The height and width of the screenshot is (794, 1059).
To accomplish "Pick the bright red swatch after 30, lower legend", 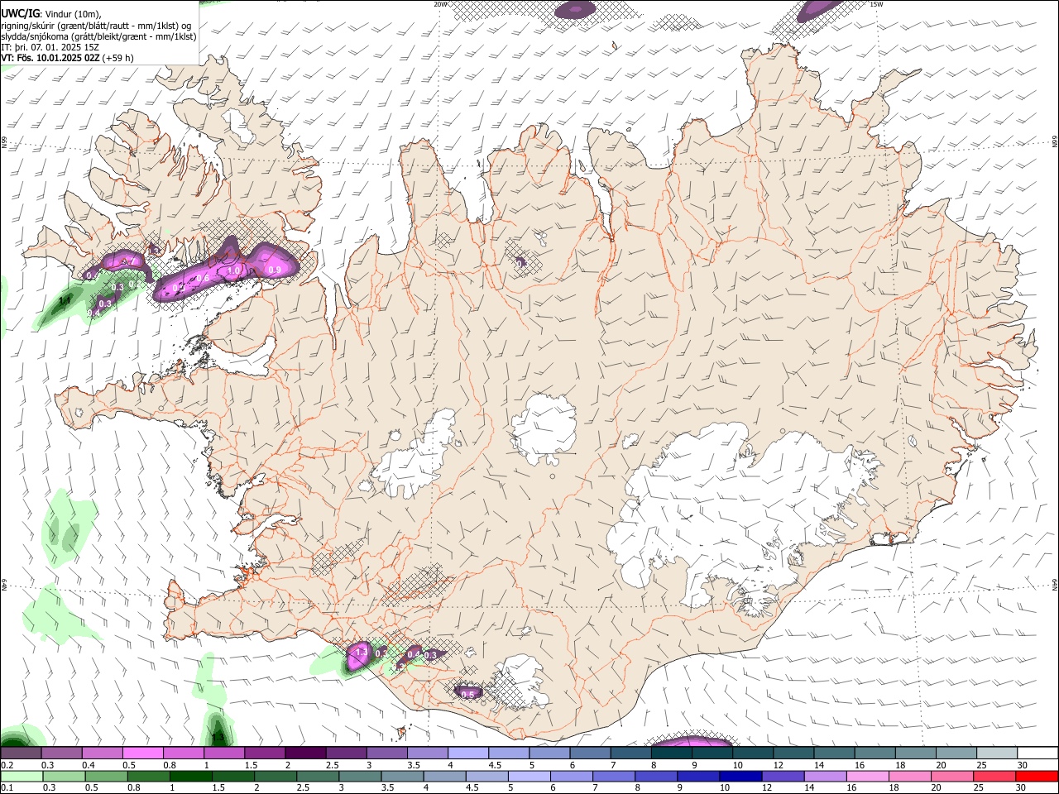I will 1037,777.
